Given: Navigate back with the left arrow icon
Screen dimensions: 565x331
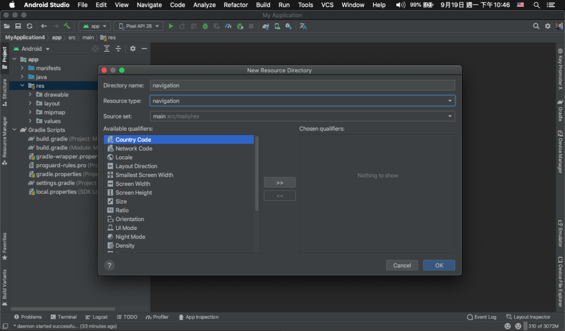Looking at the screenshot, I should coord(44,26).
